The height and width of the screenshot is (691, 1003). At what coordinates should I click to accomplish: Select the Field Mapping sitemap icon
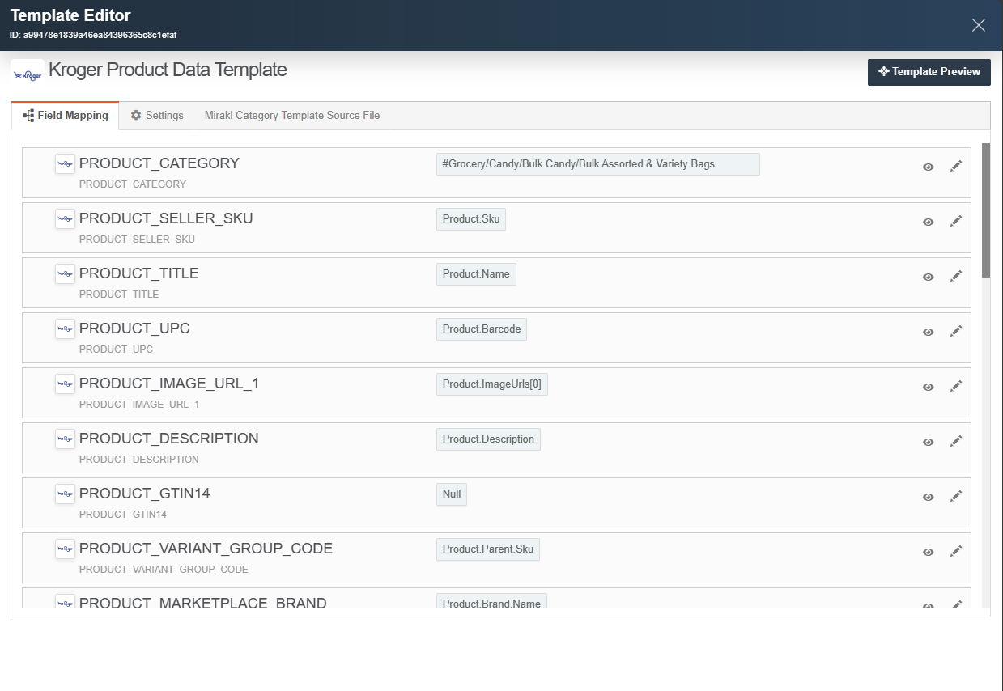pyautogui.click(x=27, y=115)
